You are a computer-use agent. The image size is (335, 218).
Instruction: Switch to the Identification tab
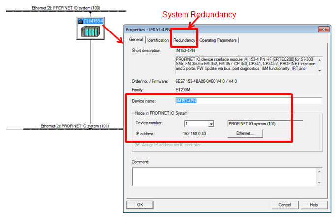tap(158, 40)
